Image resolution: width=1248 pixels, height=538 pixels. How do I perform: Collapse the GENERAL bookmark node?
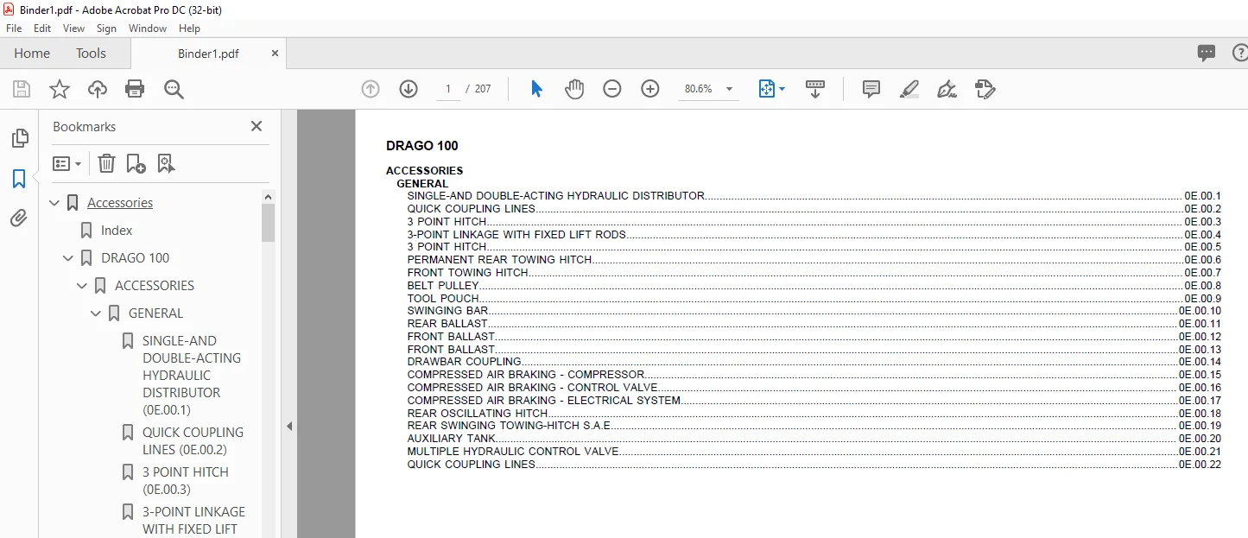(97, 313)
